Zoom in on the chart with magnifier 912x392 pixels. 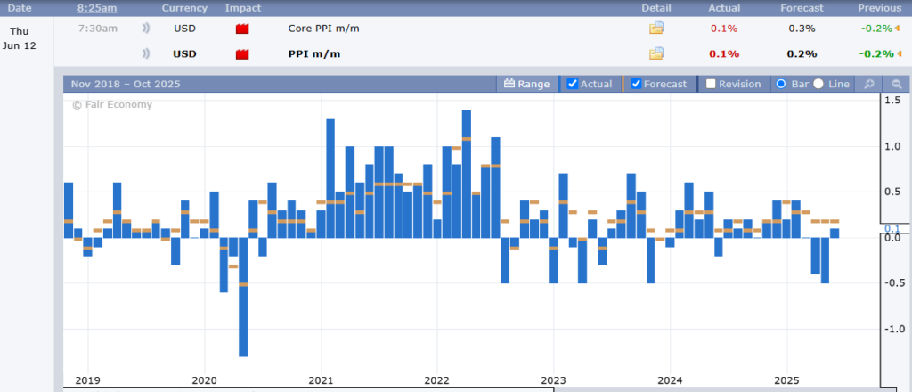(x=869, y=84)
